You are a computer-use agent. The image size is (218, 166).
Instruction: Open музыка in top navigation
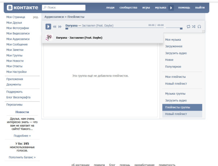click(161, 8)
